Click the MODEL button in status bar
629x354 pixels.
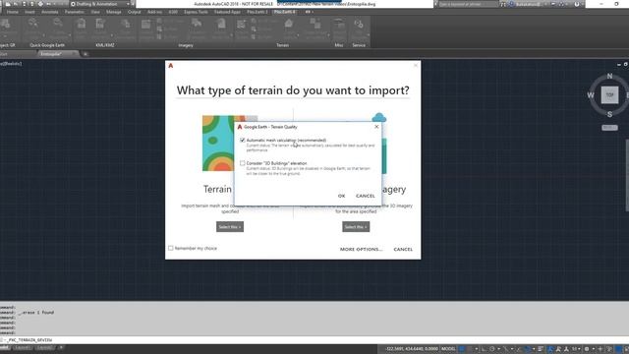tap(448, 349)
